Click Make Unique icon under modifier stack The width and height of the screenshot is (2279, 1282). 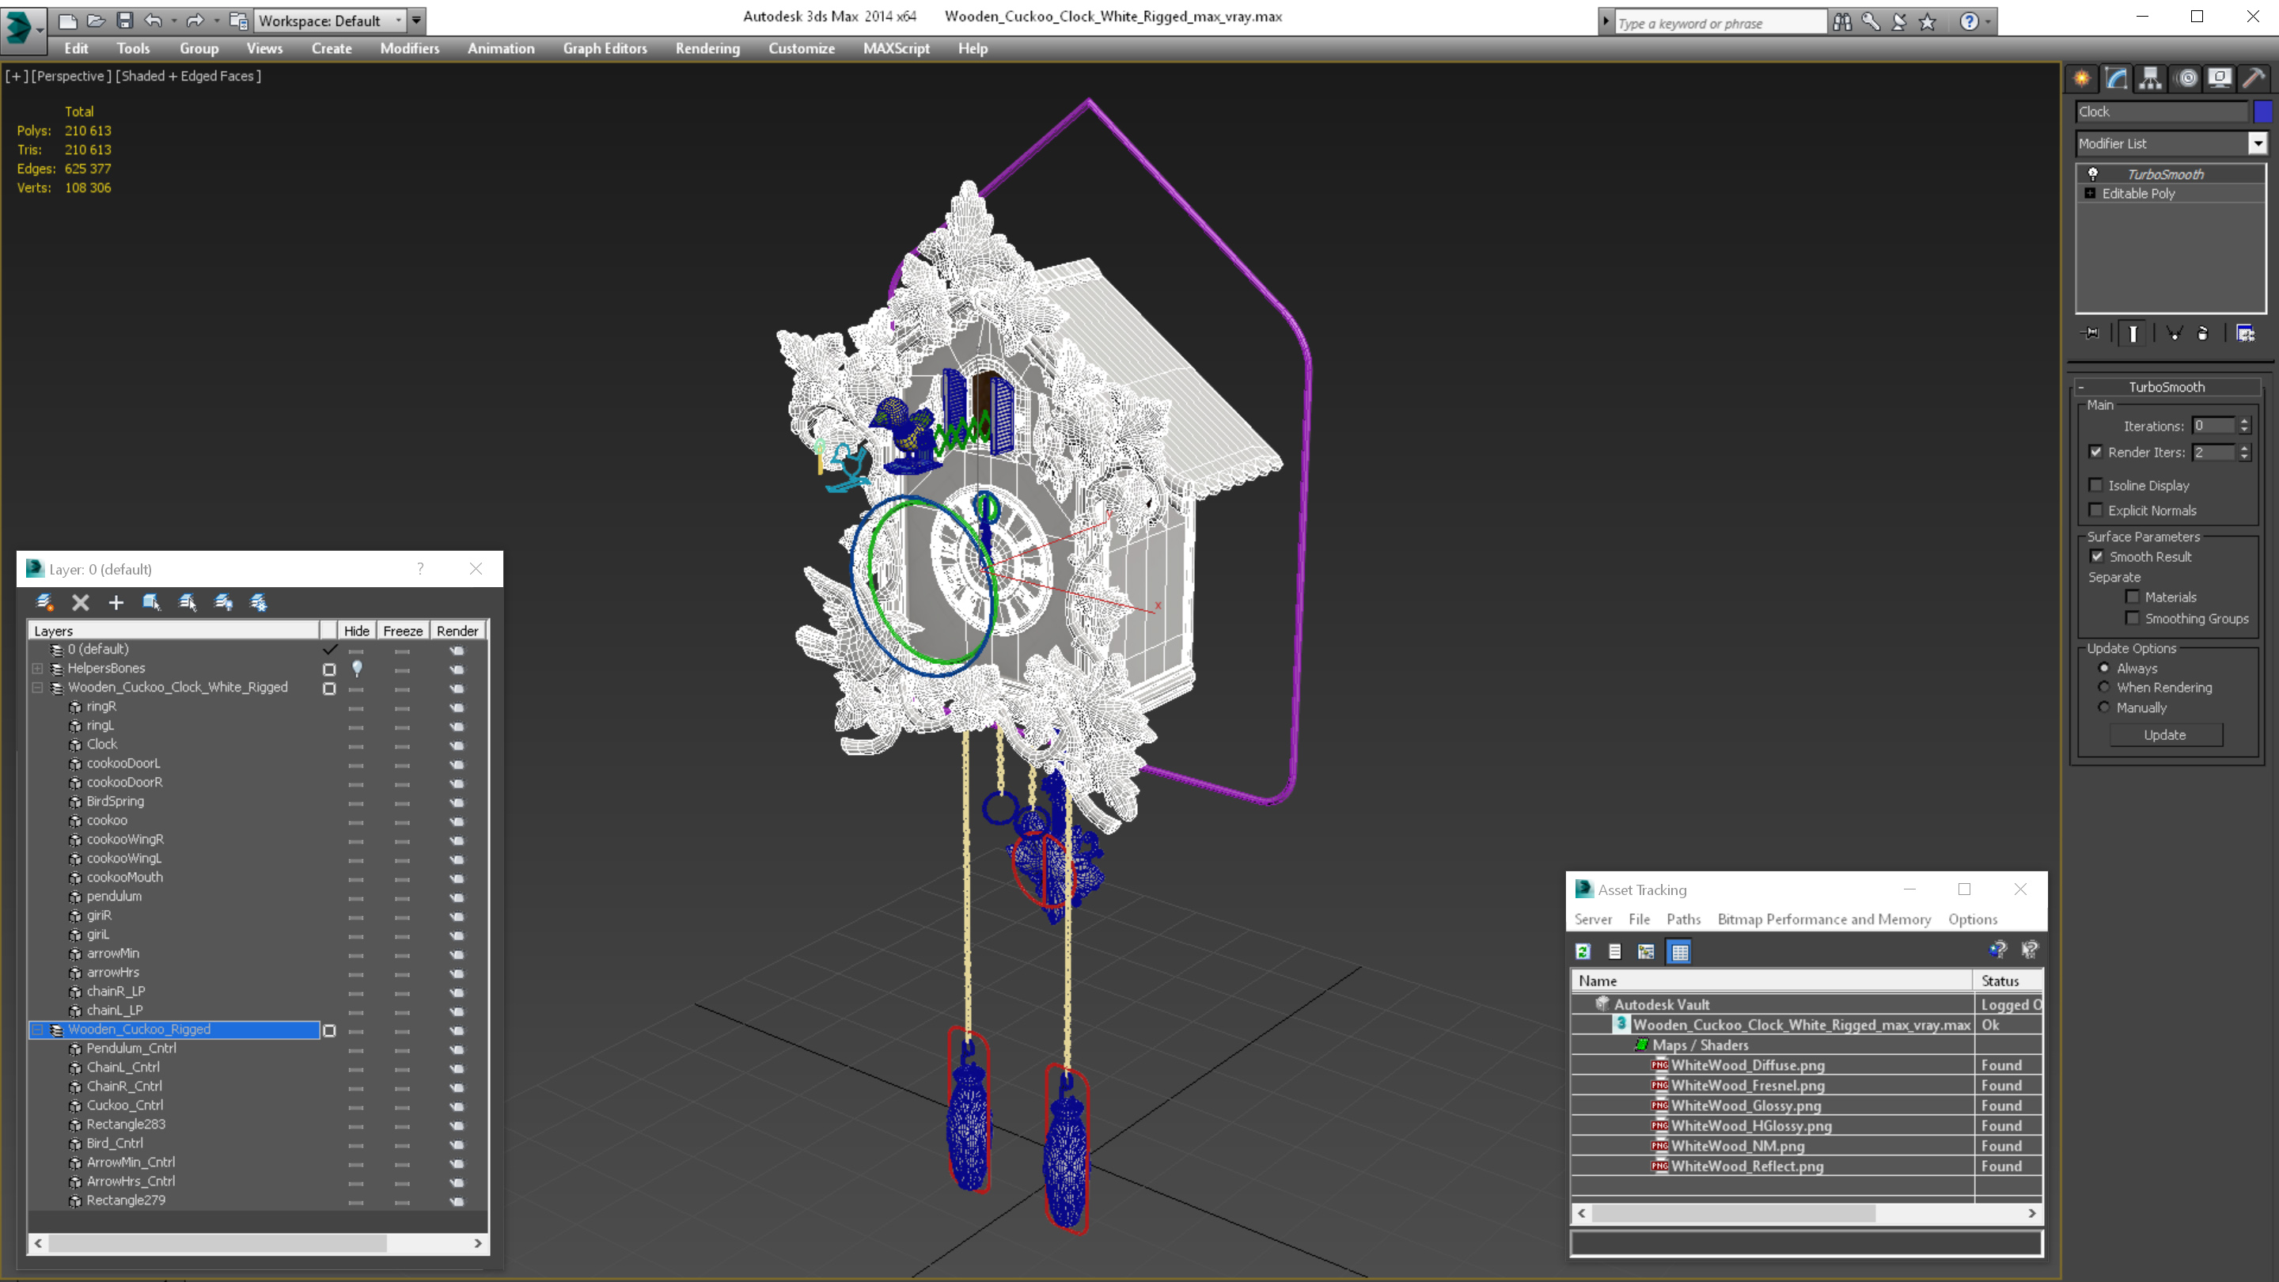coord(2174,333)
